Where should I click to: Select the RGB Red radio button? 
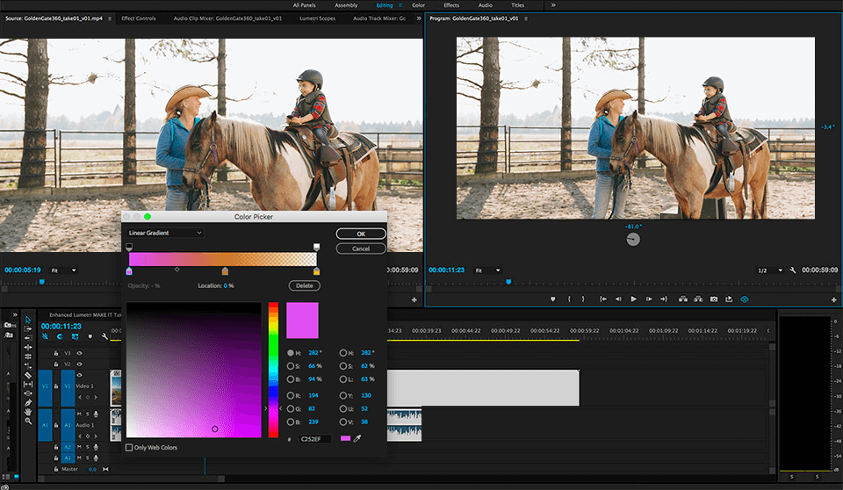click(x=291, y=395)
